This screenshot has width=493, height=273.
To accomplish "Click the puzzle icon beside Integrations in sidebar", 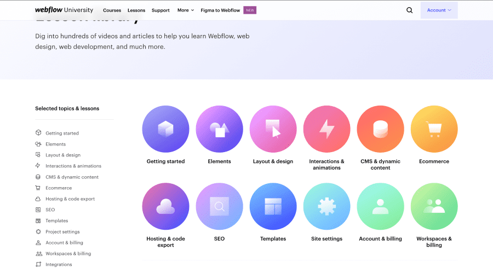I will click(38, 264).
